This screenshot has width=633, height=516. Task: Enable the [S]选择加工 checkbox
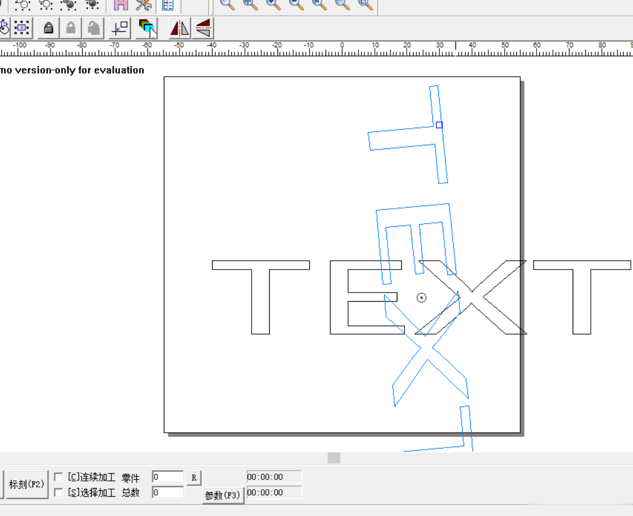click(x=59, y=492)
